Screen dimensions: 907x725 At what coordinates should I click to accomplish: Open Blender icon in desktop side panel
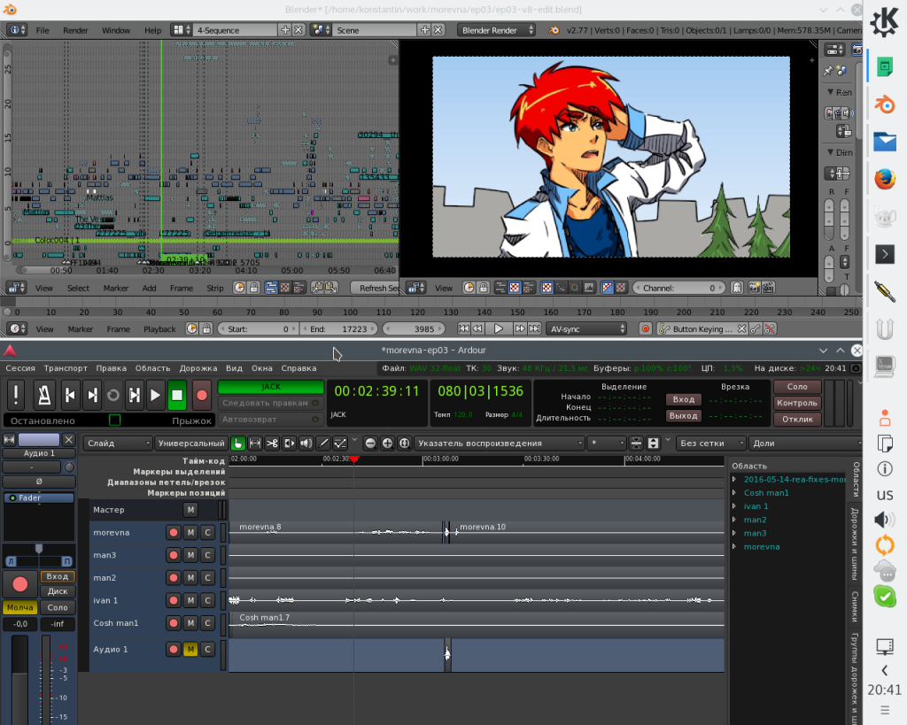pos(885,104)
